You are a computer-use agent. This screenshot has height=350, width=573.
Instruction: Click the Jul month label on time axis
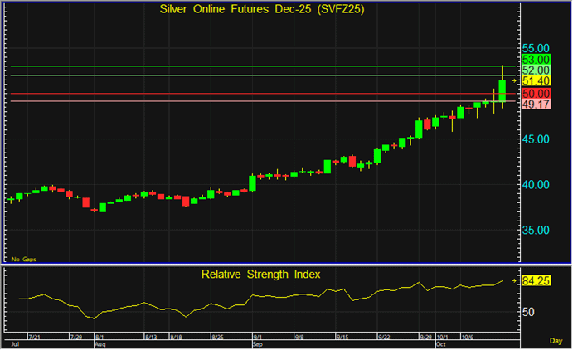[12, 343]
